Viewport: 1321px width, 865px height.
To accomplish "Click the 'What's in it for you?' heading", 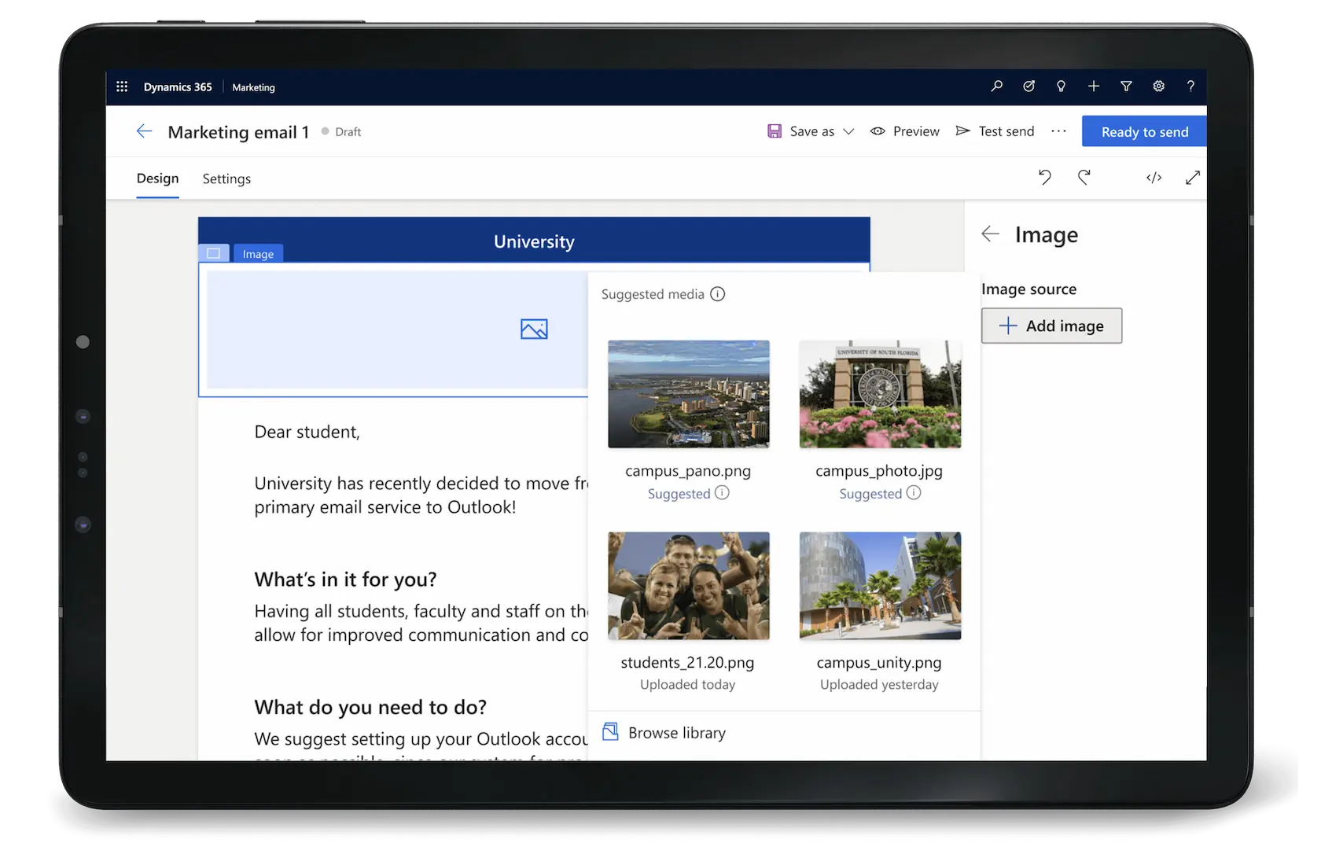I will [345, 580].
